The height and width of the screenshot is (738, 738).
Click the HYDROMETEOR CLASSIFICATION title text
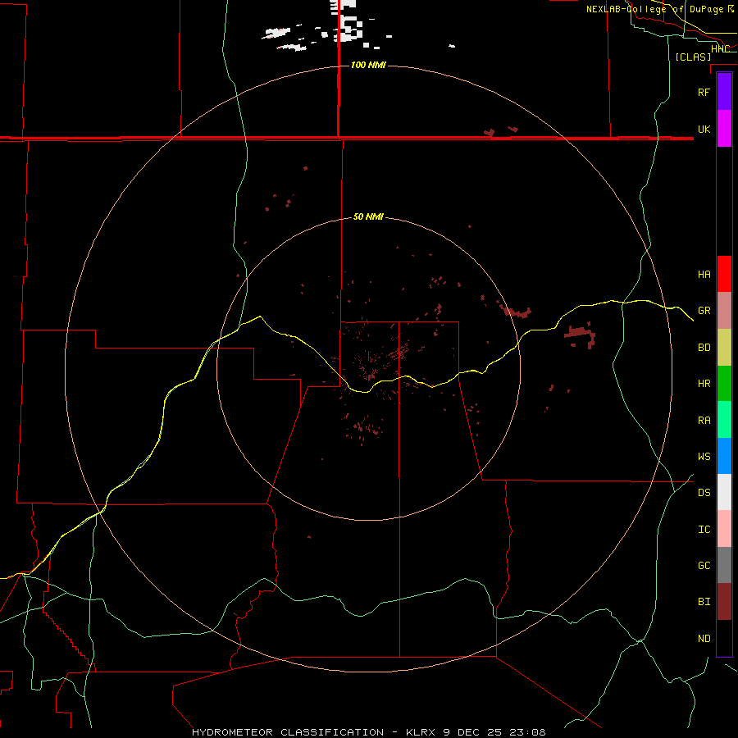[288, 732]
